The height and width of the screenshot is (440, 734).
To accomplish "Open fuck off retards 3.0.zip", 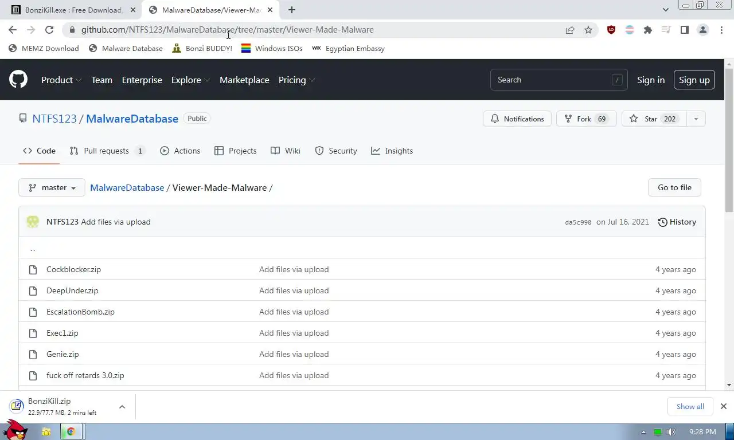I will point(85,375).
